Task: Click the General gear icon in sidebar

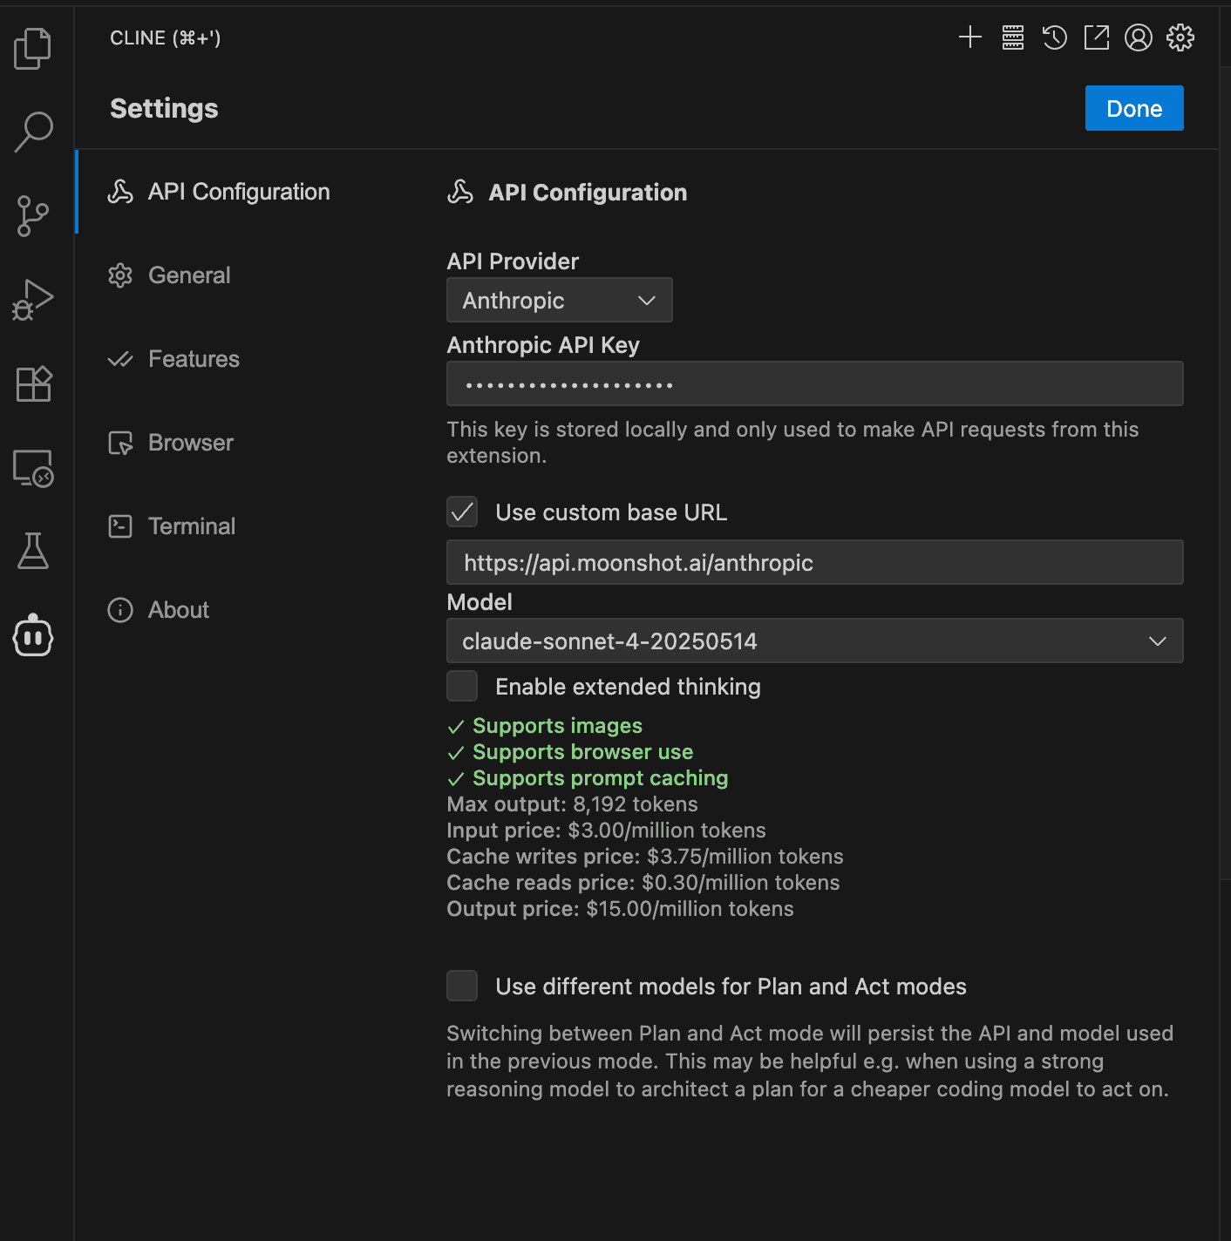Action: [120, 275]
